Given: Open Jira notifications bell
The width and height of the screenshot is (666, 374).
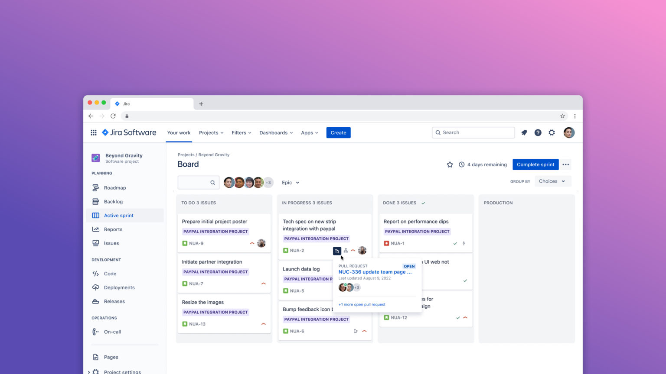Looking at the screenshot, I should pyautogui.click(x=524, y=132).
